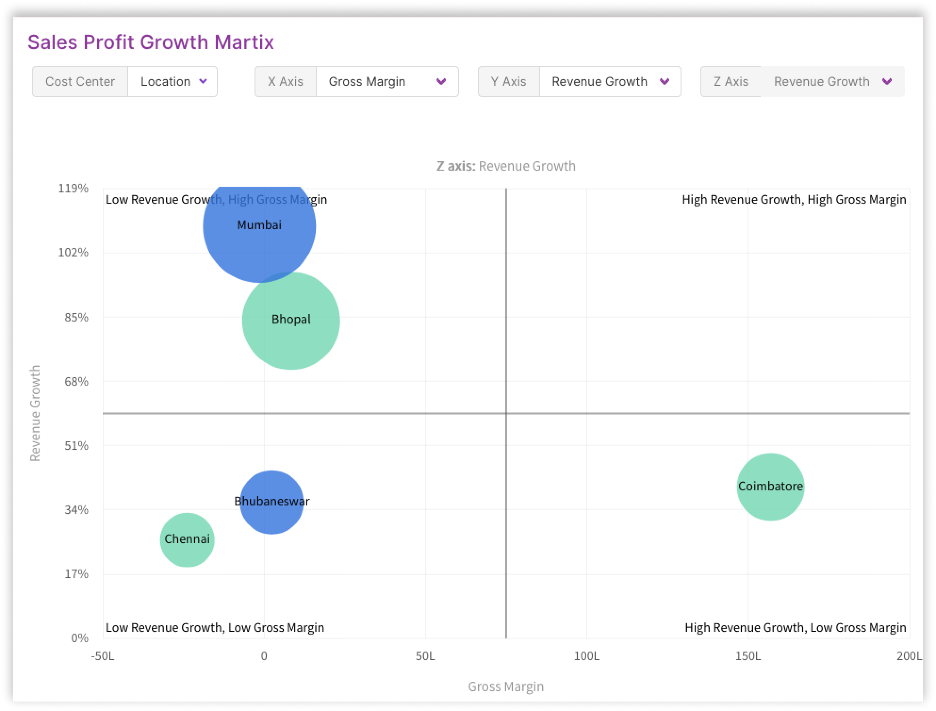Click the High Revenue Growth, High Gross Margin label
936x711 pixels.
(794, 199)
